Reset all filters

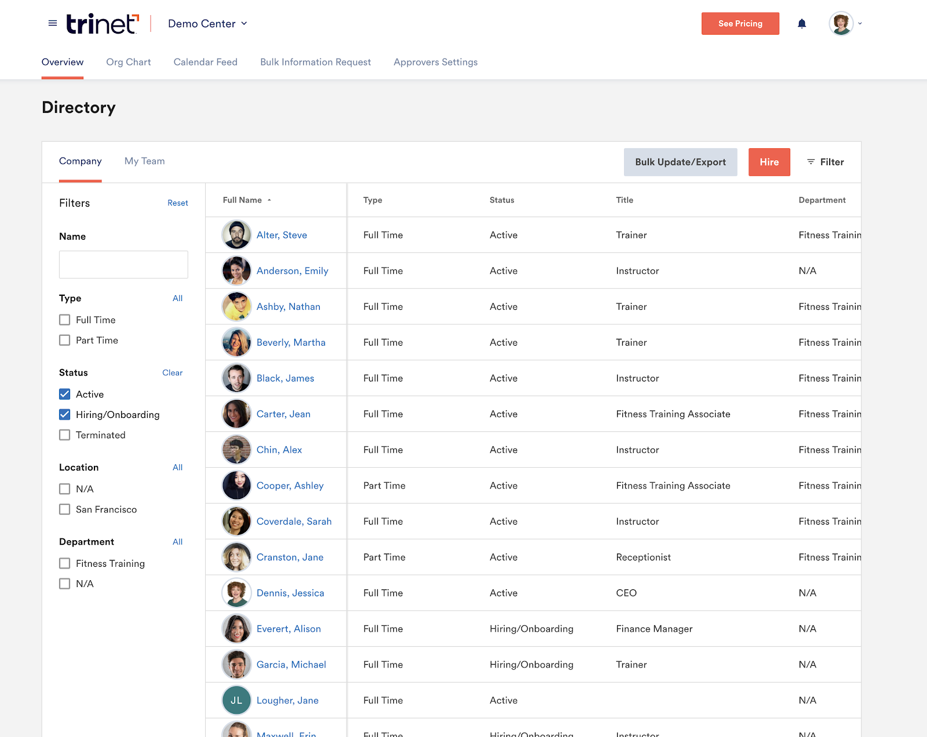tap(178, 203)
